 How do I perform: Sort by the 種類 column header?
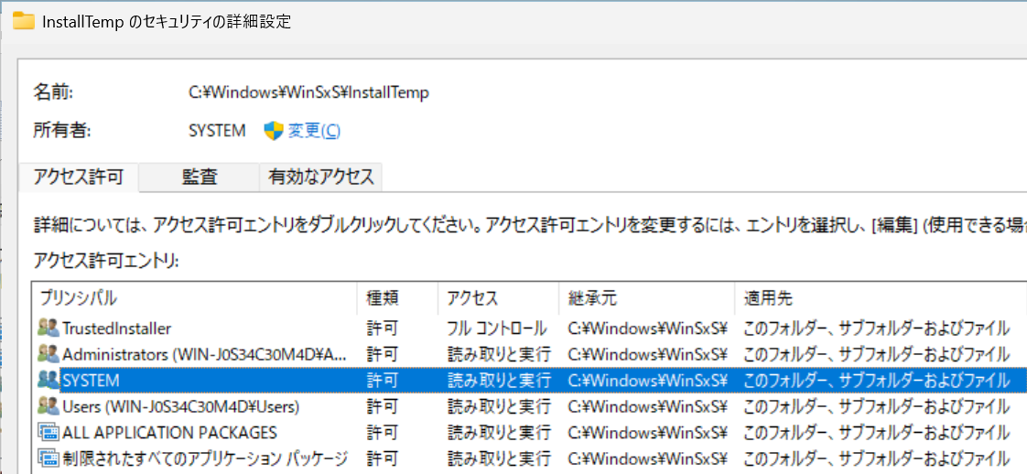(397, 298)
